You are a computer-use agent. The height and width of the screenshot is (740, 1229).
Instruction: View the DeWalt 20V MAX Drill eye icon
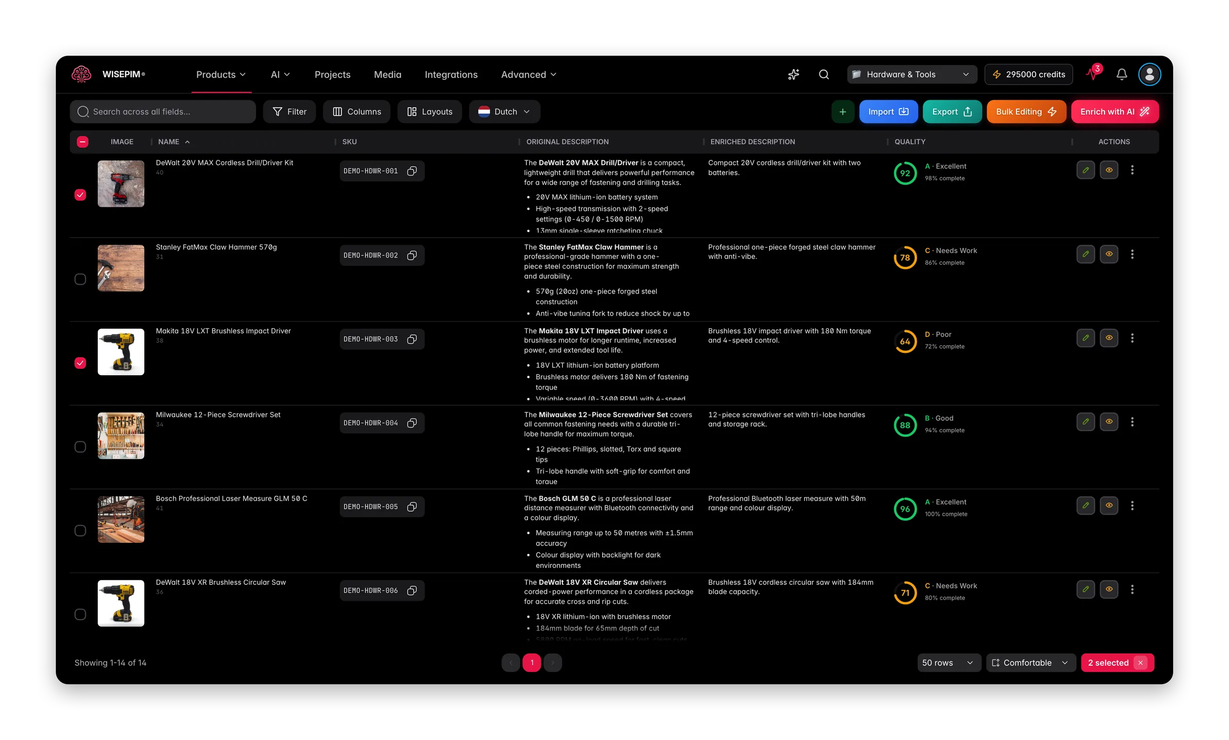(x=1109, y=170)
